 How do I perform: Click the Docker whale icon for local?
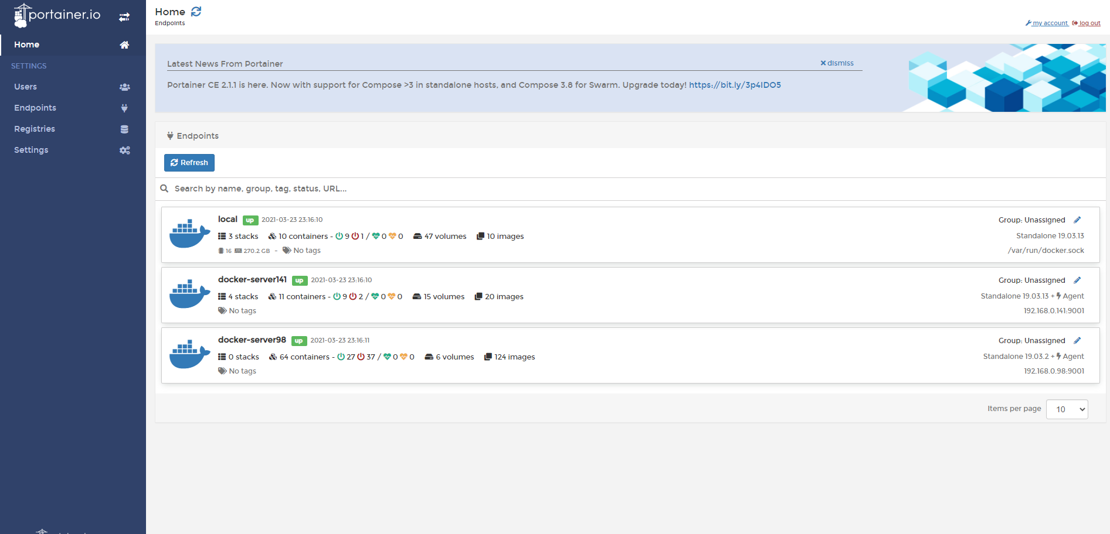(189, 234)
